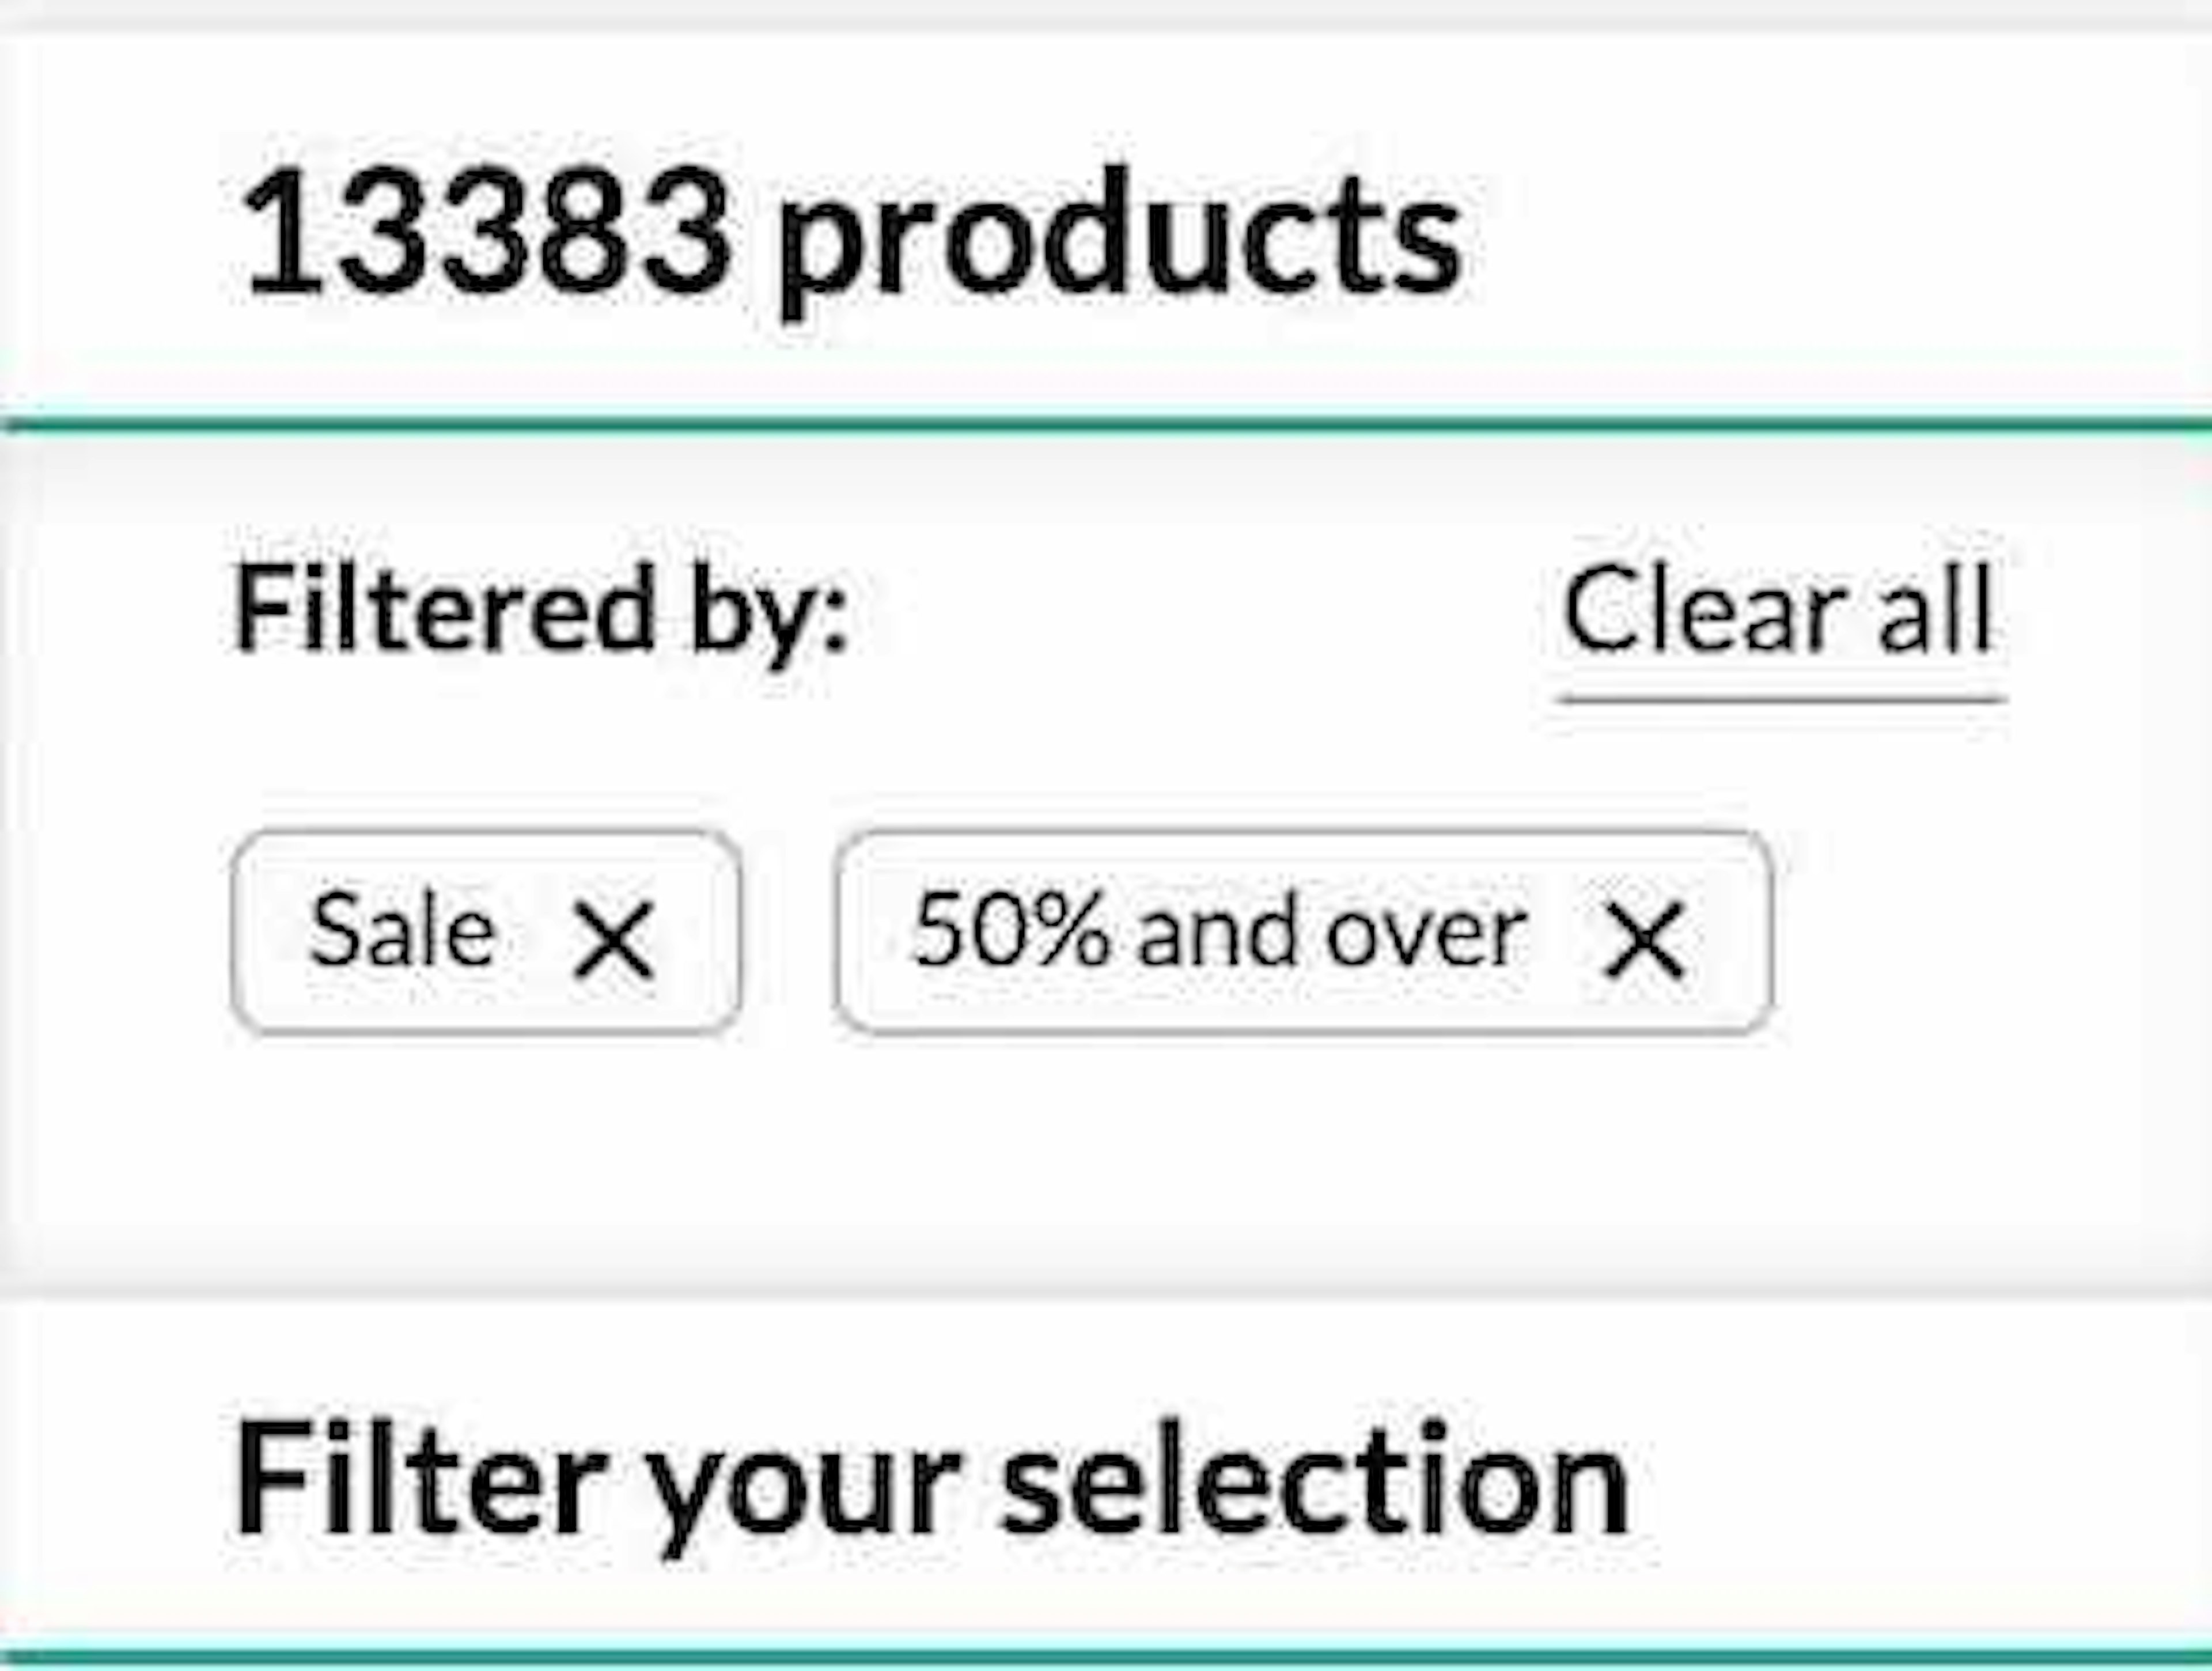The width and height of the screenshot is (2212, 1671).
Task: Tap the underlined Clear all text
Action: pos(1779,610)
